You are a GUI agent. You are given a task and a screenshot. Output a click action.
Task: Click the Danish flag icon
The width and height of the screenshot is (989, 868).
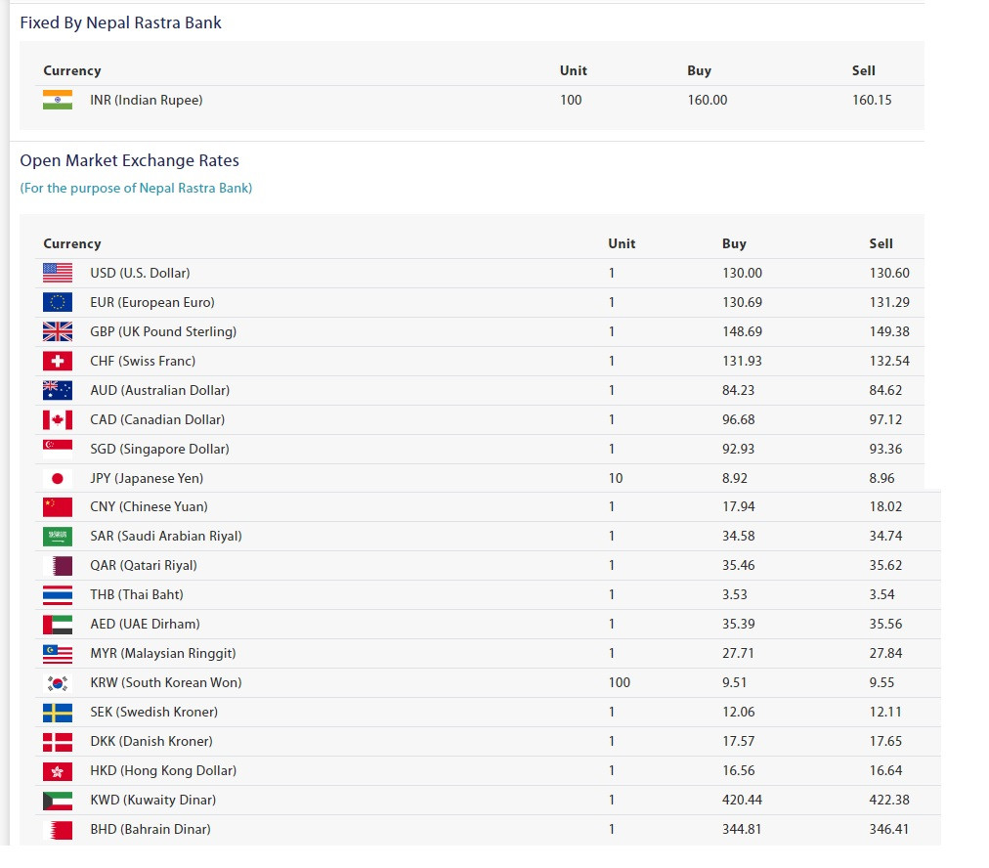[x=58, y=741]
